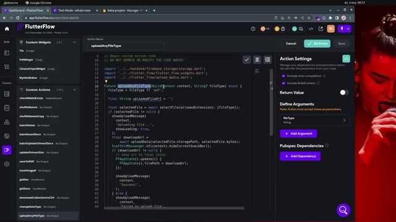Click the orange preview button icon

point(331,29)
